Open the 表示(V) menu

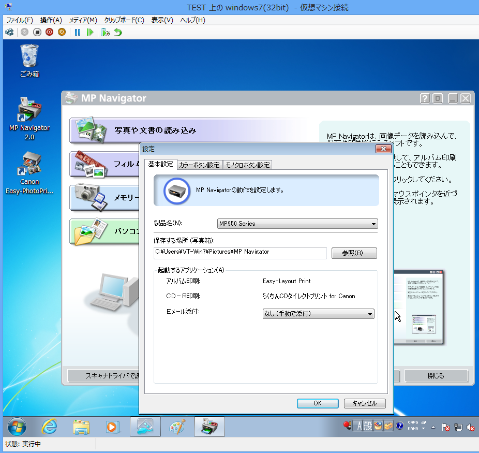click(162, 20)
